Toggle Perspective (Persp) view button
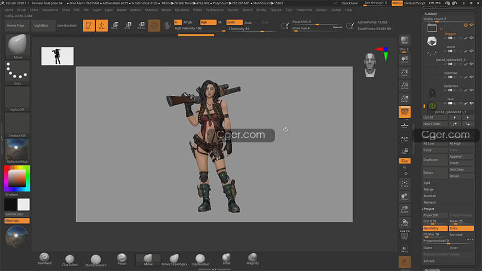This screenshot has height=271, width=482. coord(405,112)
